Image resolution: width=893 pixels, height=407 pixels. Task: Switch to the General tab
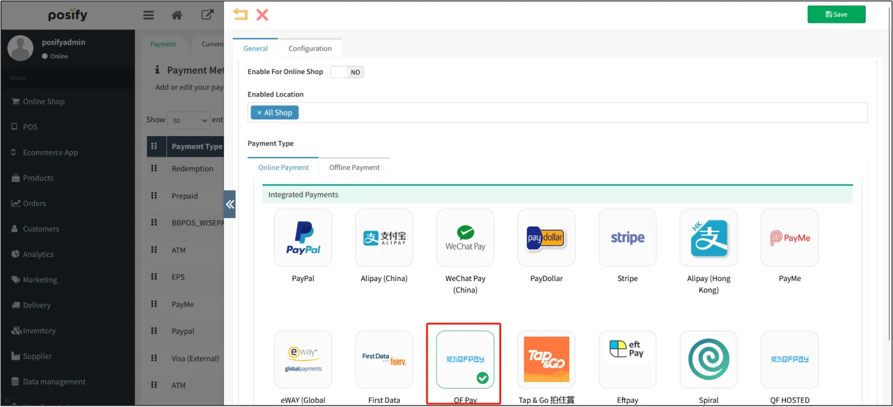click(x=256, y=49)
